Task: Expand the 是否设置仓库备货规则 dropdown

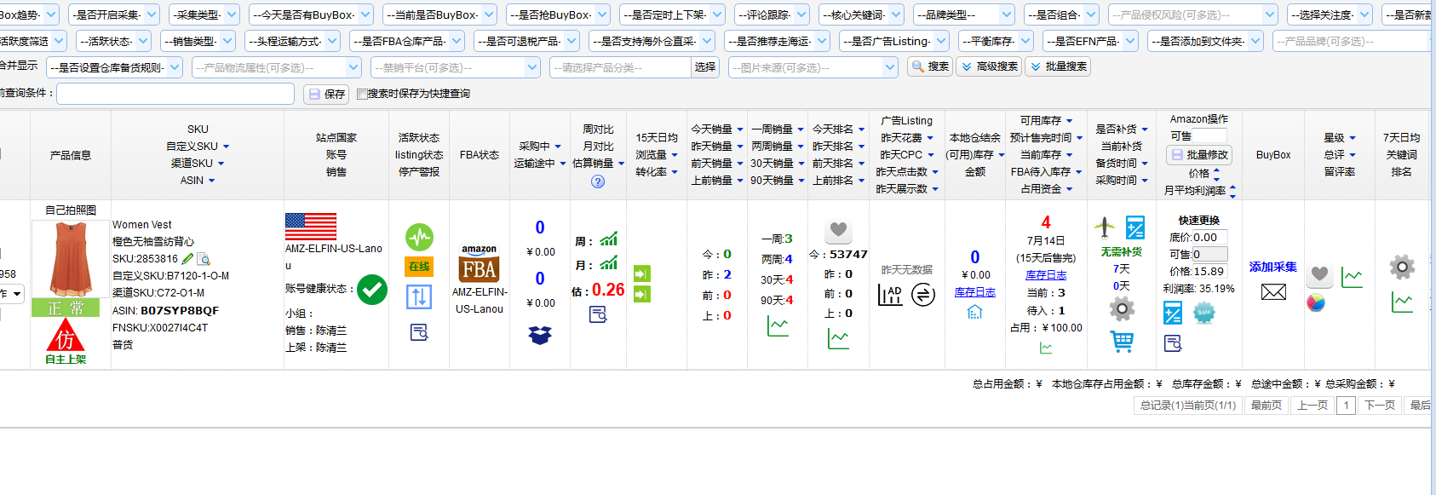Action: click(x=115, y=67)
